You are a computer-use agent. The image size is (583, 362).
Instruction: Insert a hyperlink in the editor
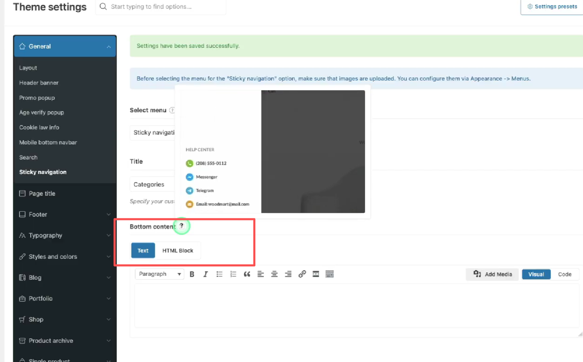click(302, 274)
